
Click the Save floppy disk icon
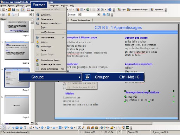tap(13, 9)
